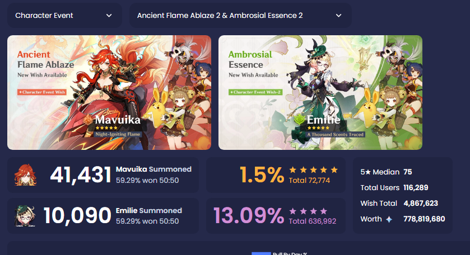Image resolution: width=470 pixels, height=255 pixels.
Task: Open the Character Event dropdown
Action: (64, 16)
